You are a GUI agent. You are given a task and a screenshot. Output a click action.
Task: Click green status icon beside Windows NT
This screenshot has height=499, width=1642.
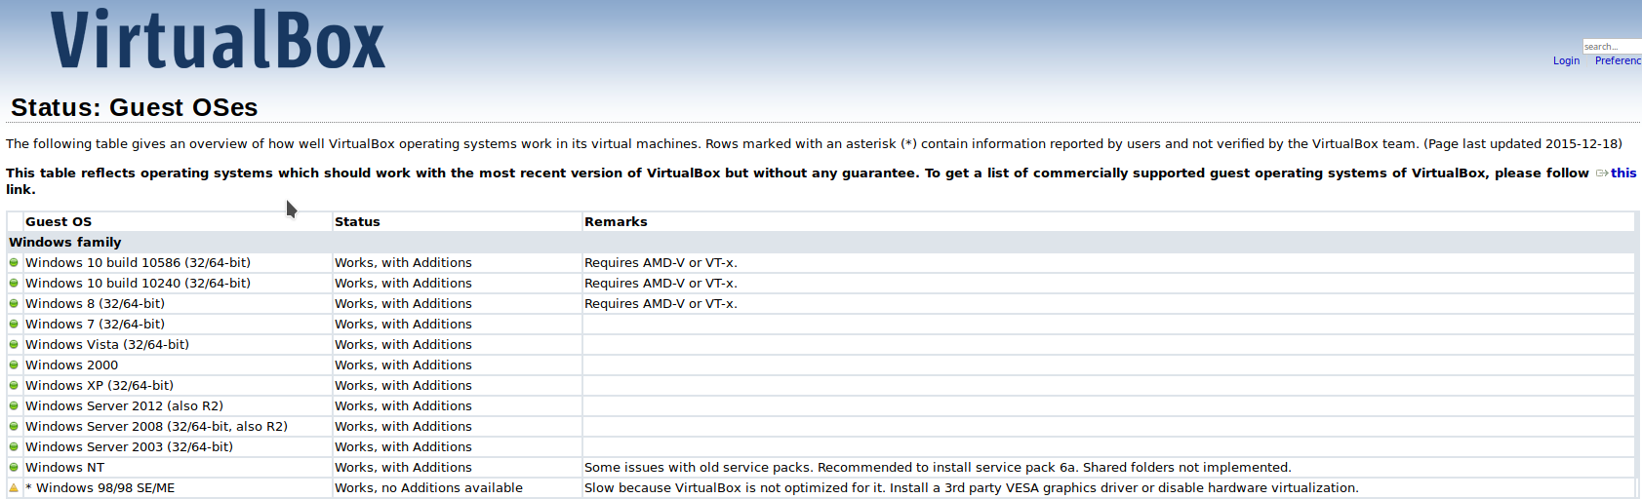point(14,467)
